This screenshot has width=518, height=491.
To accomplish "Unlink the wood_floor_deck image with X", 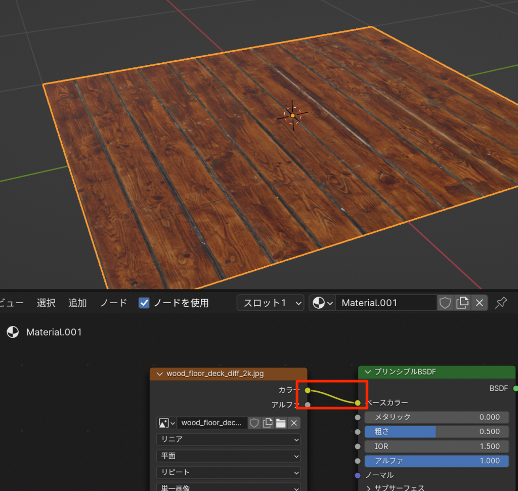I will (x=294, y=423).
